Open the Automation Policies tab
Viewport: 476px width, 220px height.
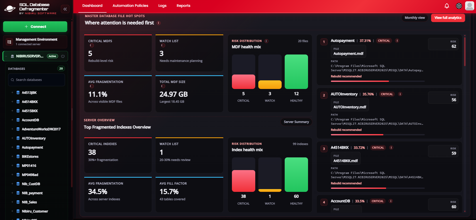[x=130, y=6]
